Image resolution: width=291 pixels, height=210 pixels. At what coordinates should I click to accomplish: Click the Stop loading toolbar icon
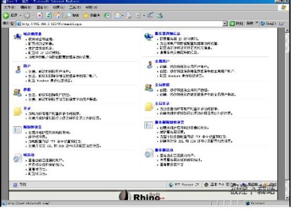click(40, 15)
